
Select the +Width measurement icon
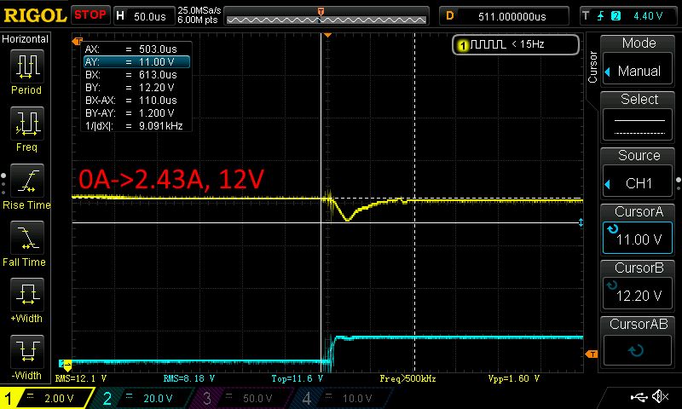point(27,294)
